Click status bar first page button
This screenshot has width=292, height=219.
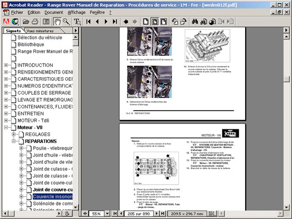[x=115, y=213]
